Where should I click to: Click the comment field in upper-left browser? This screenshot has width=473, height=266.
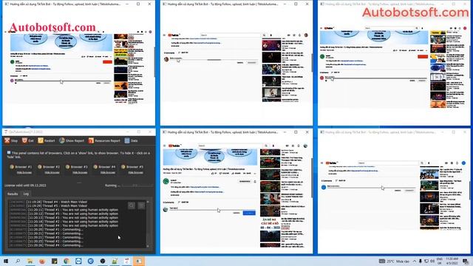click(62, 81)
